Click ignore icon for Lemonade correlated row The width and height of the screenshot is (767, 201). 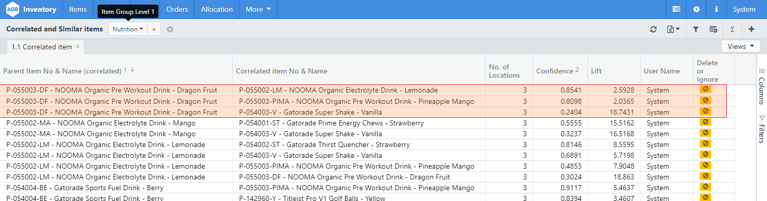pyautogui.click(x=705, y=89)
